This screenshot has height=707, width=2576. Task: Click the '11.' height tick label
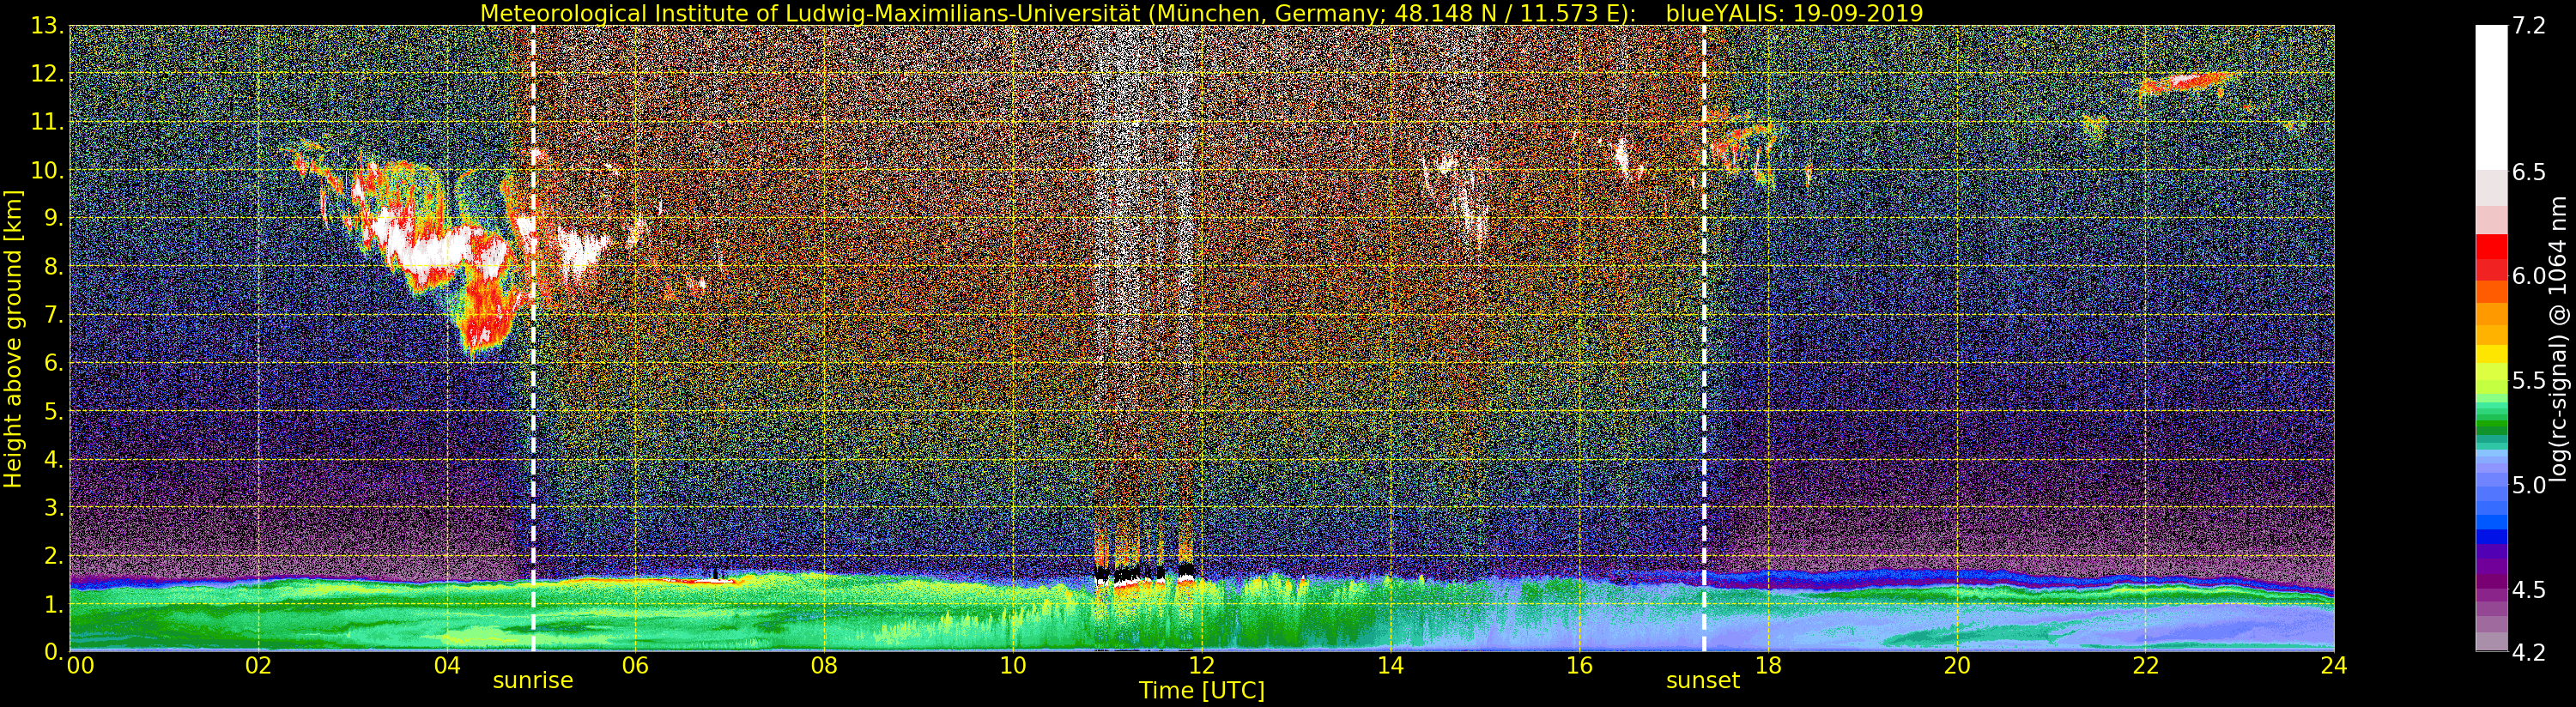coord(47,122)
